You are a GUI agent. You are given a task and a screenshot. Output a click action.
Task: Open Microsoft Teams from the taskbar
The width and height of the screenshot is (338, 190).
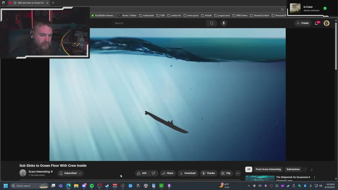pos(61,186)
